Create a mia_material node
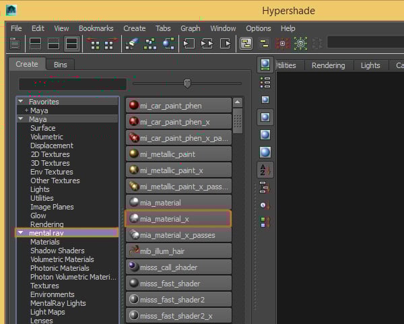This screenshot has height=324, width=404. click(178, 203)
